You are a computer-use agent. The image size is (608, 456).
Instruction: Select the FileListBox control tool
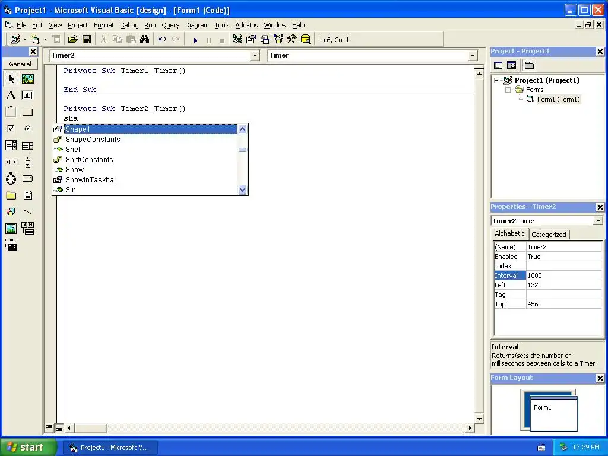[x=27, y=195]
